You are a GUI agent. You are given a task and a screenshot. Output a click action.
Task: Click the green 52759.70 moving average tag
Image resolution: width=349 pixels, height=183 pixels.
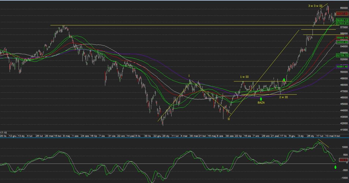click(342, 55)
